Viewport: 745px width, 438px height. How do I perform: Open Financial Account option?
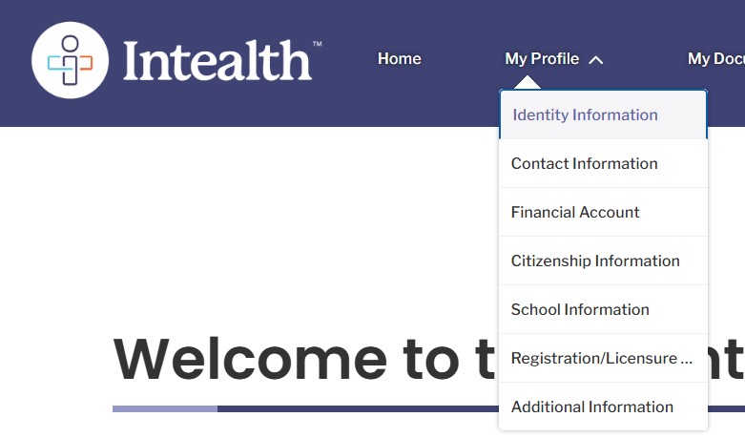pyautogui.click(x=603, y=212)
